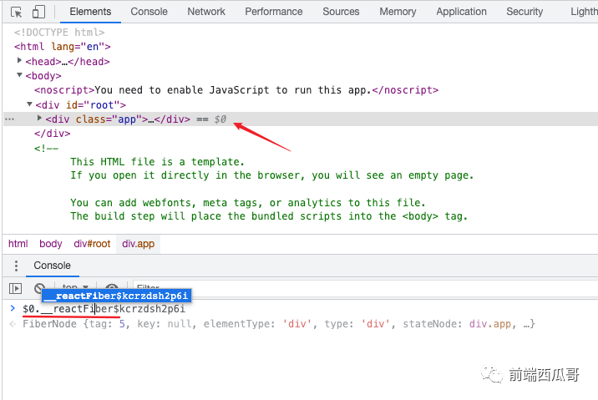598x400 pixels.
Task: Expand the FiberNode output object
Action: pos(278,324)
